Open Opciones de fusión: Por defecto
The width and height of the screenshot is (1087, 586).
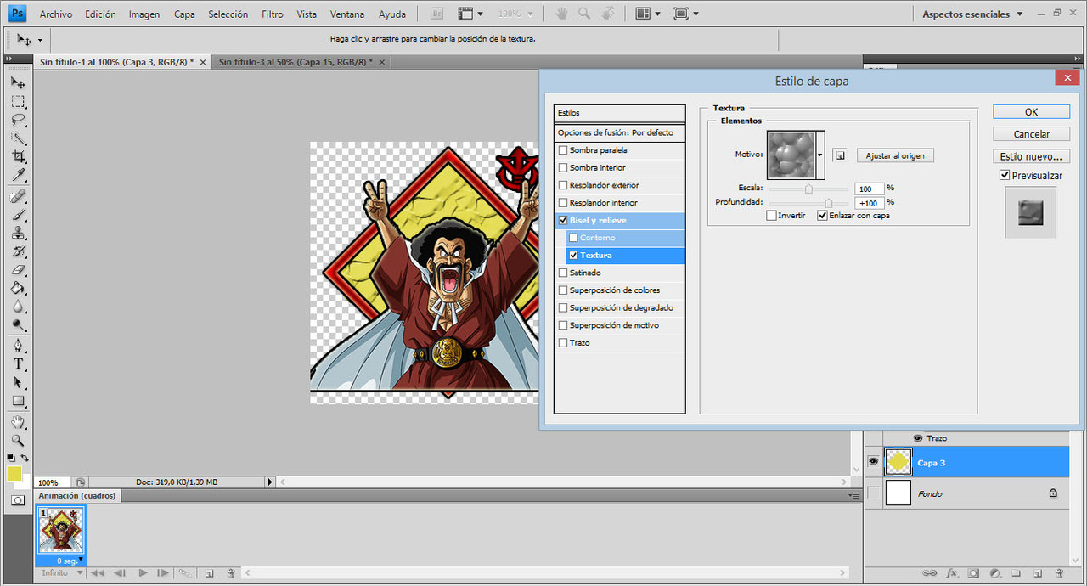tap(620, 132)
